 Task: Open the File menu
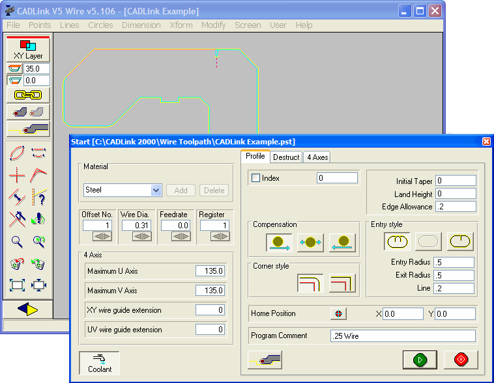(13, 25)
